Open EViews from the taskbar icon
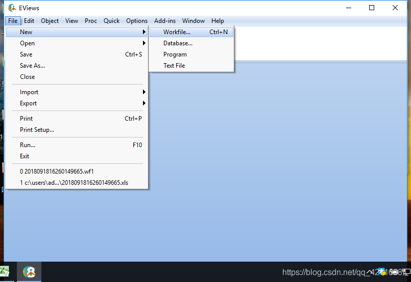 click(29, 272)
